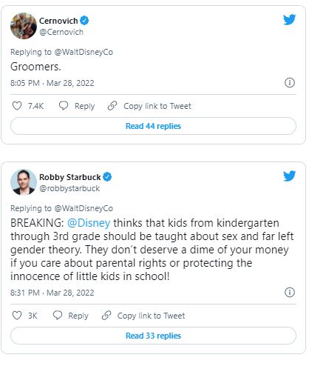Viewport: 309px width, 366px height.
Task: Like Robby Starbuck's tweet with the heart icon
Action: [x=17, y=316]
